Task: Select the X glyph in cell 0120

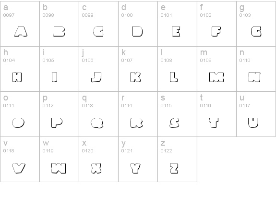Action: click(96, 168)
